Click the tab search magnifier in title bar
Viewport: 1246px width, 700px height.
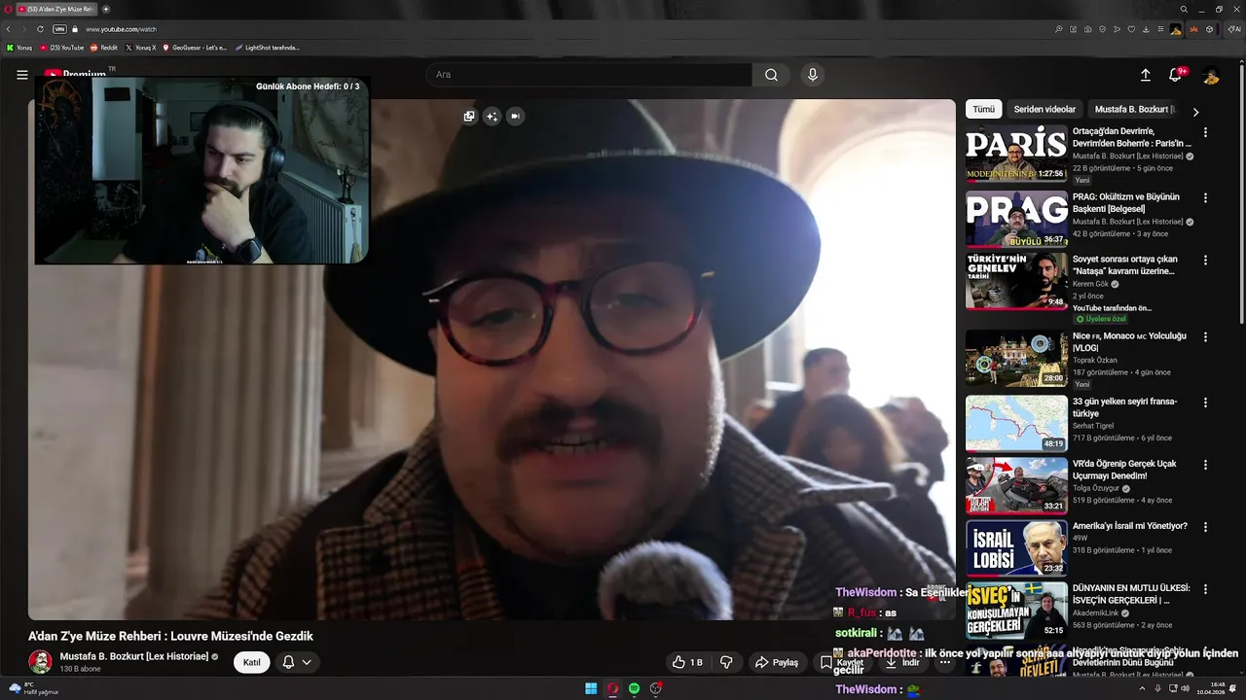click(1184, 9)
